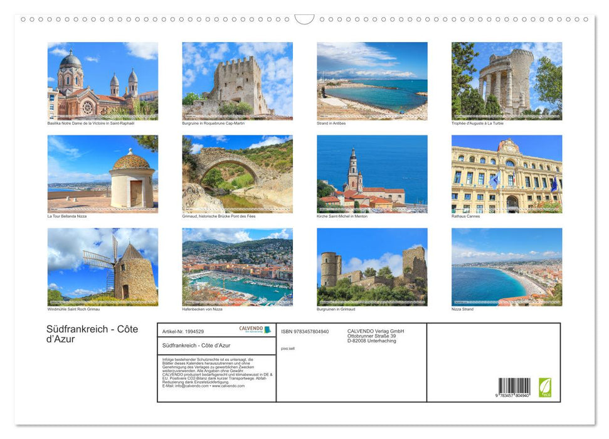Click the Burgruinen in Grimaud picture

click(x=371, y=267)
